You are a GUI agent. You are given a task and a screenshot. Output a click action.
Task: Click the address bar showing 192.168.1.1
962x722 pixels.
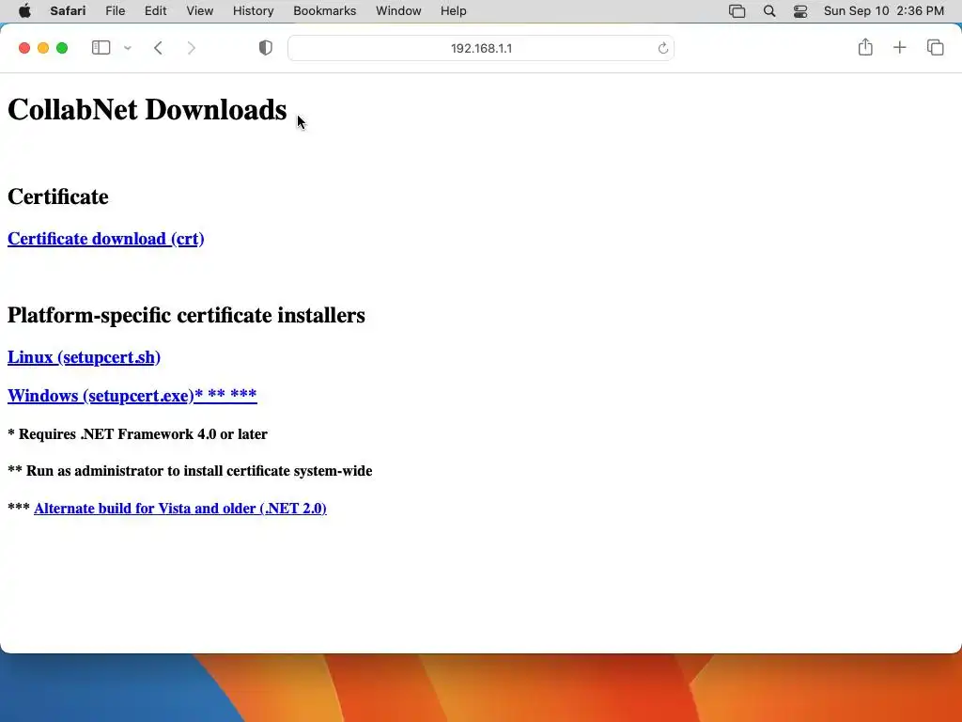point(481,48)
